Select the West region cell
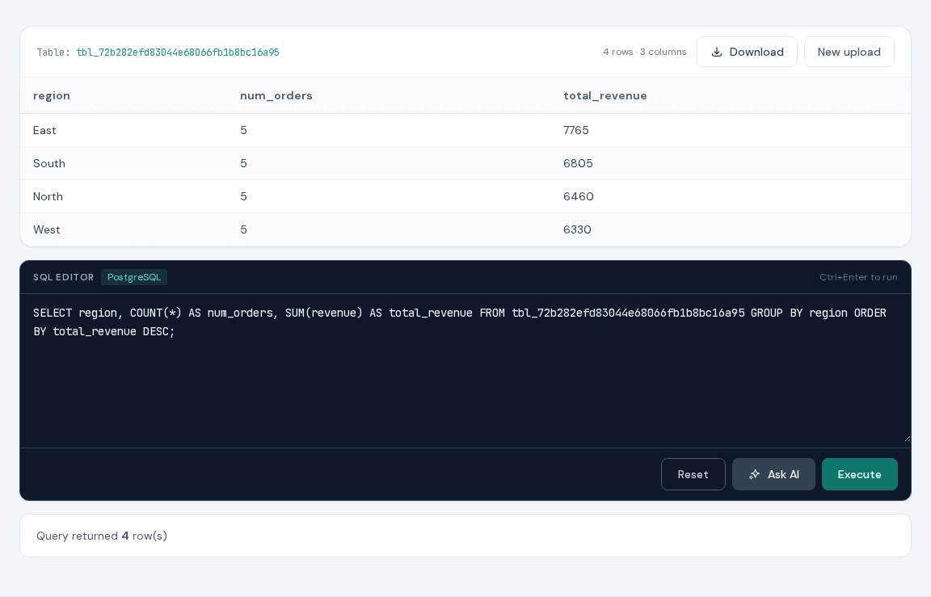 click(46, 229)
